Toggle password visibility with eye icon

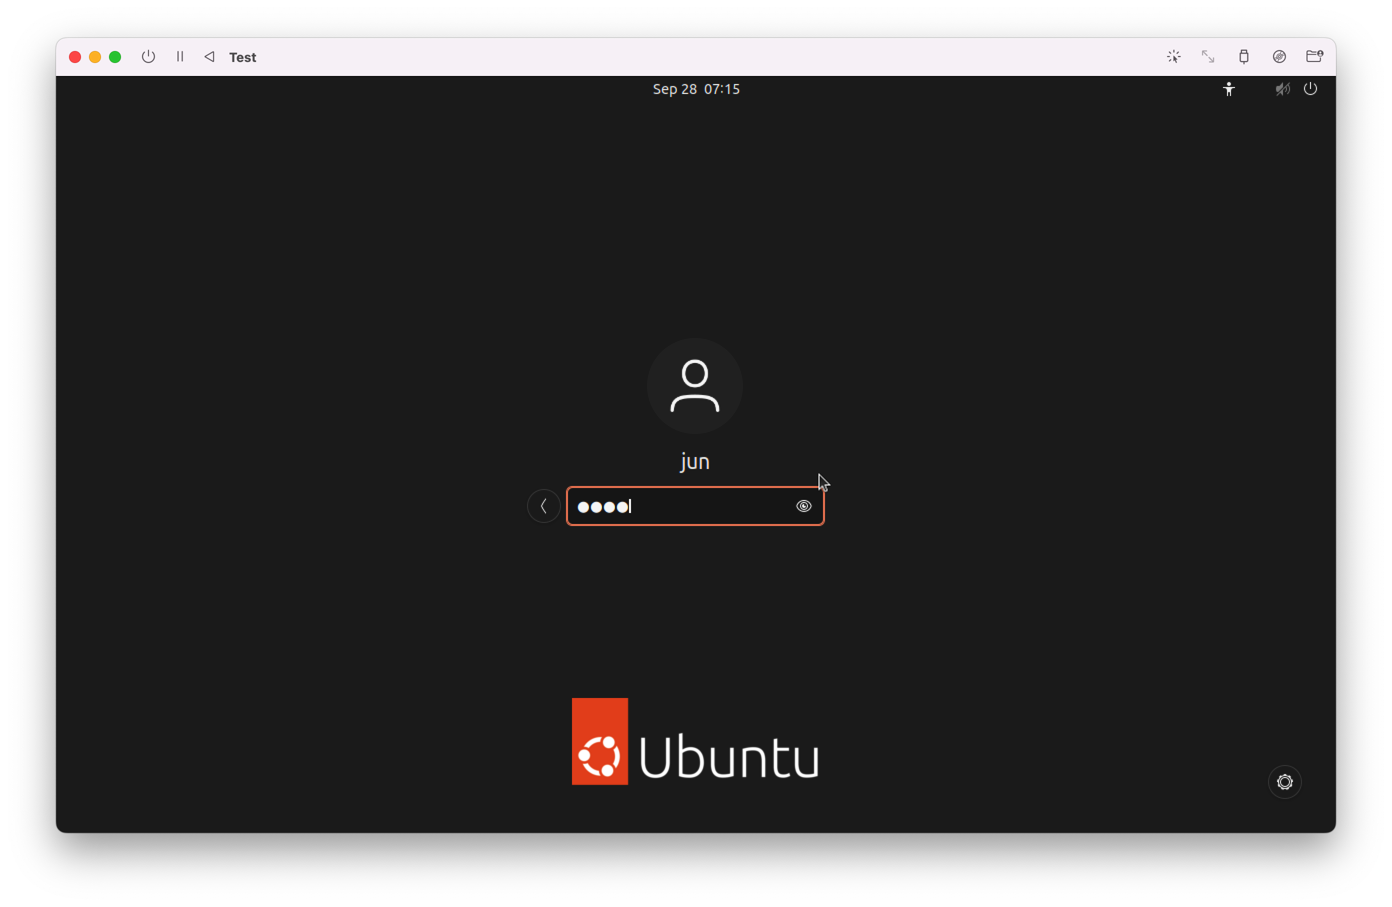[803, 506]
